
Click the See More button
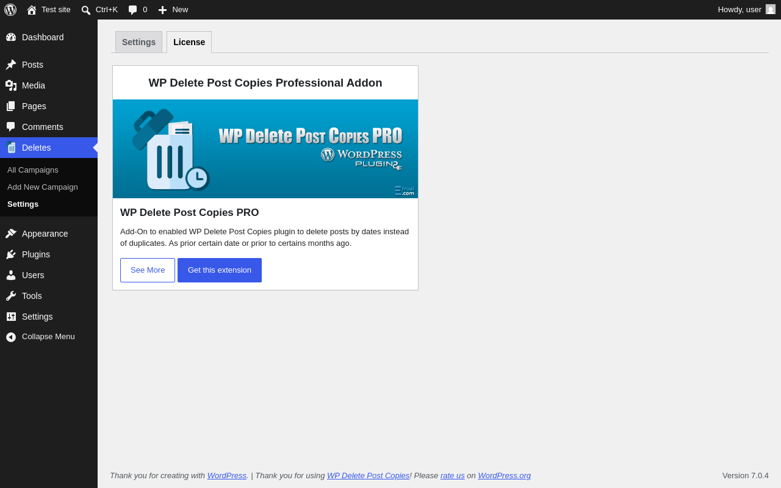coord(148,270)
